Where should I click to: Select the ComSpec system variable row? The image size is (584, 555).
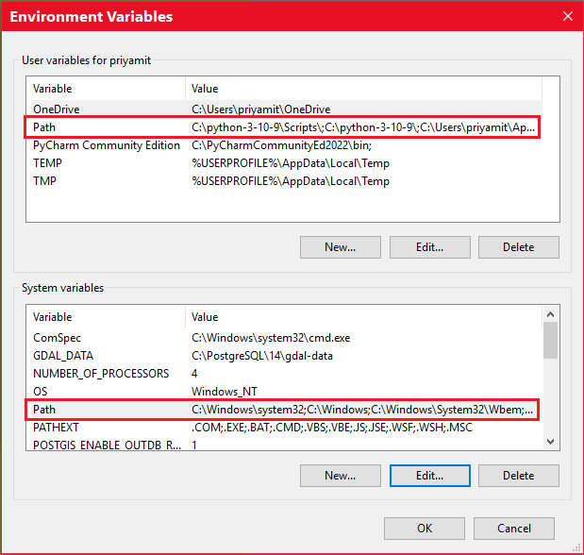[287, 338]
